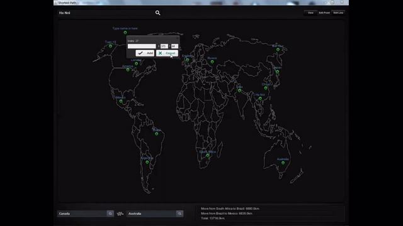Select the America point marker
403x226 pixels.
(128, 70)
